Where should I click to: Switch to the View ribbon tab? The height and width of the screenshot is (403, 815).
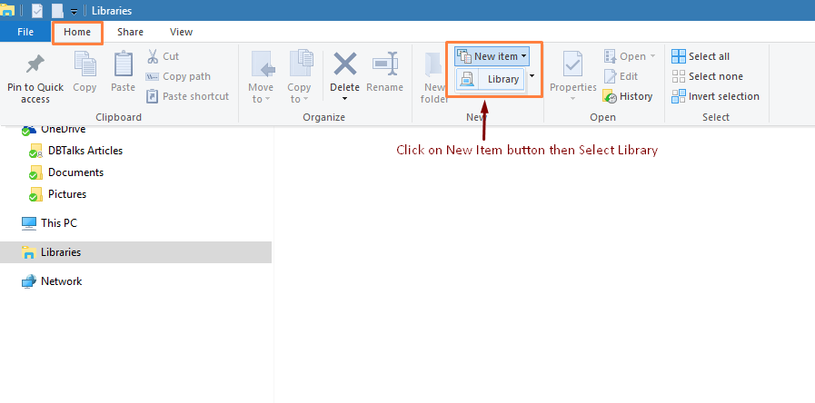(x=181, y=32)
